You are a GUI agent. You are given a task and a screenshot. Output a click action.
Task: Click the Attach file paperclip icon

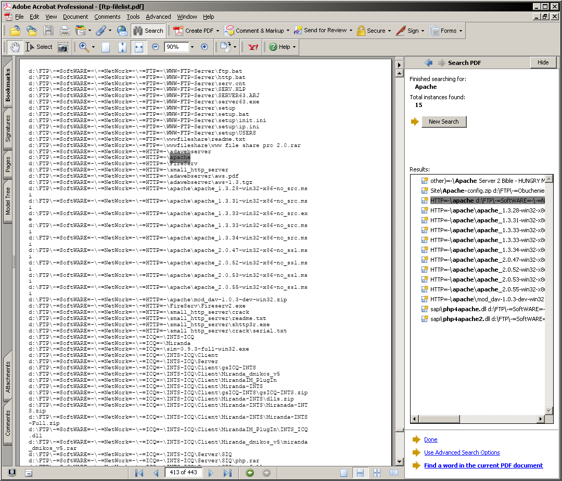pyautogui.click(x=101, y=31)
